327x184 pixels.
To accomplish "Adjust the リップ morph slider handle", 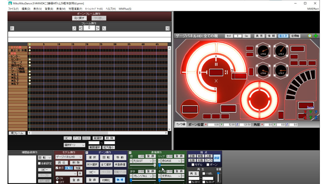I will 159,165.
